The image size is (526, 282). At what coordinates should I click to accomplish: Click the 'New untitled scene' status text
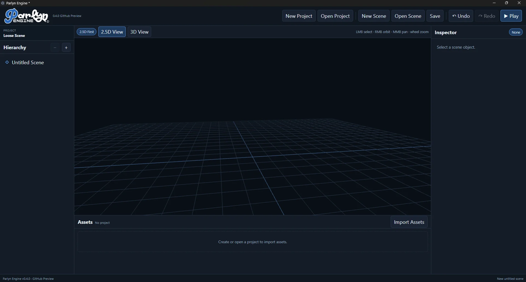coord(510,279)
